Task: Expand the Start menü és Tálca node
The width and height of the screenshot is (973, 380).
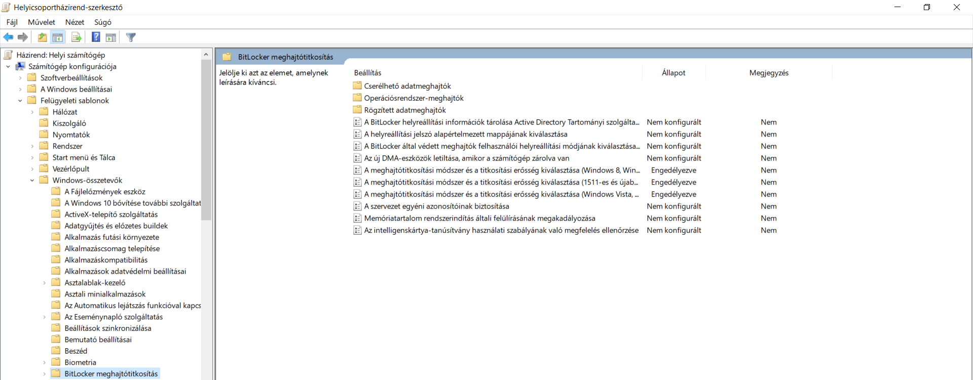Action: tap(32, 157)
